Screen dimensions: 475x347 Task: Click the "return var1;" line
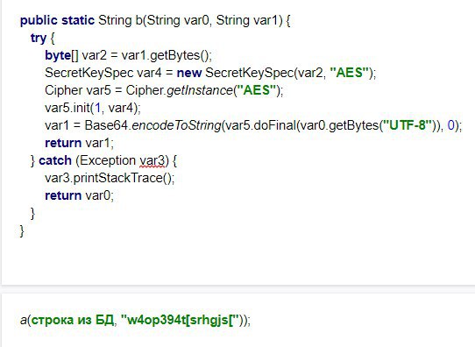80,143
